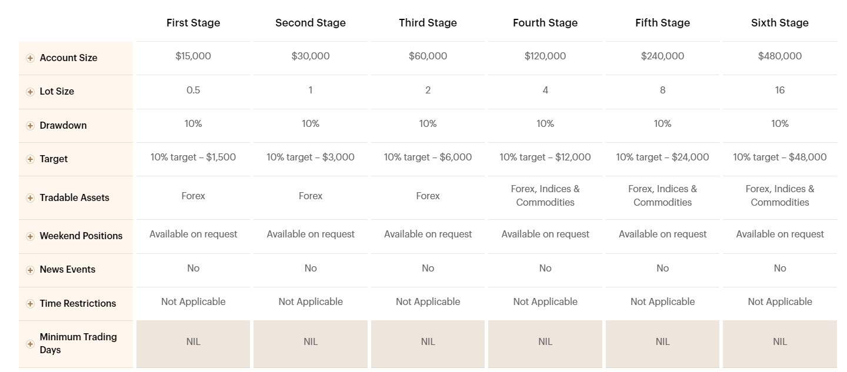Select the First Stage column header
Image resolution: width=847 pixels, height=372 pixels.
(x=193, y=23)
